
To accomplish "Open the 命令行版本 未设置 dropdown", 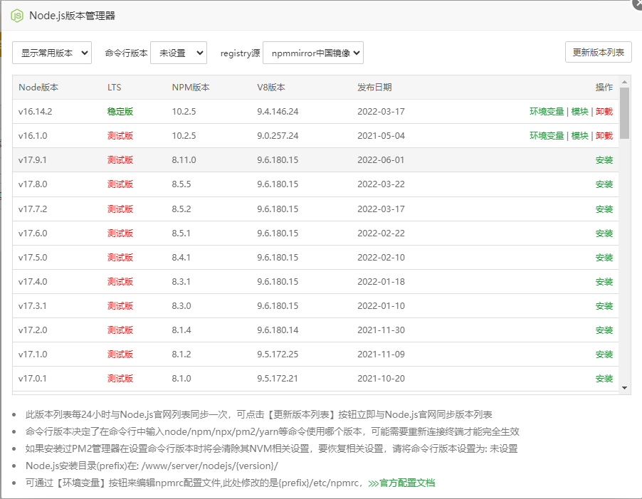I will pyautogui.click(x=179, y=53).
